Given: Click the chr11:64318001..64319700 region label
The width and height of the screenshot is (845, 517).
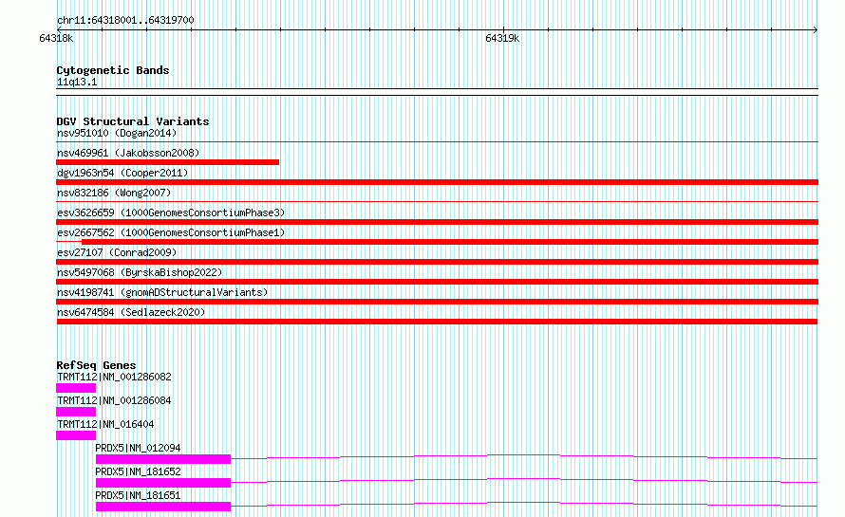Looking at the screenshot, I should click(x=125, y=20).
